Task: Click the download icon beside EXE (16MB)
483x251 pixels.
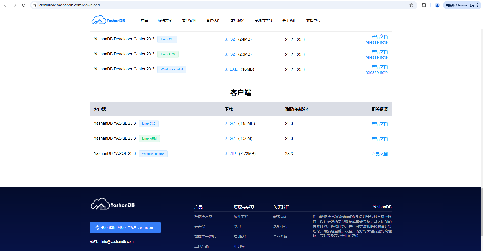Action: tap(226, 69)
